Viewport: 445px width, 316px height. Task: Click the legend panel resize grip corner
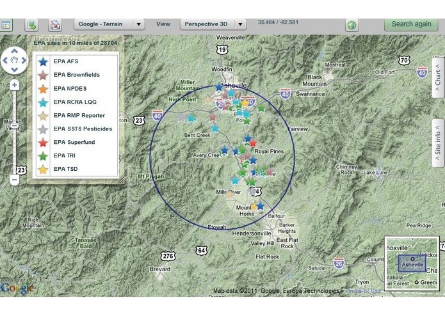click(121, 180)
